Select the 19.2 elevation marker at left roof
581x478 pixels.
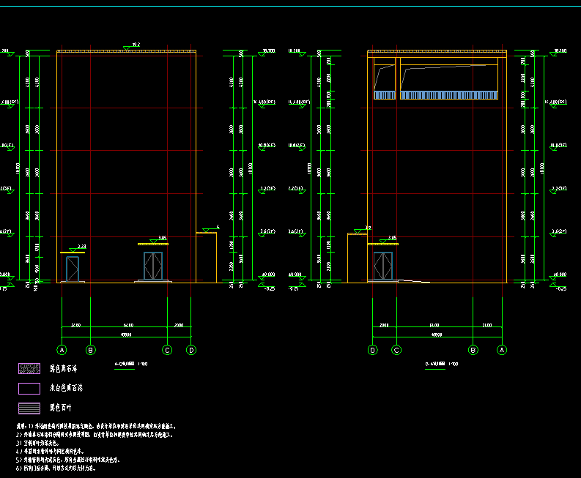point(136,46)
